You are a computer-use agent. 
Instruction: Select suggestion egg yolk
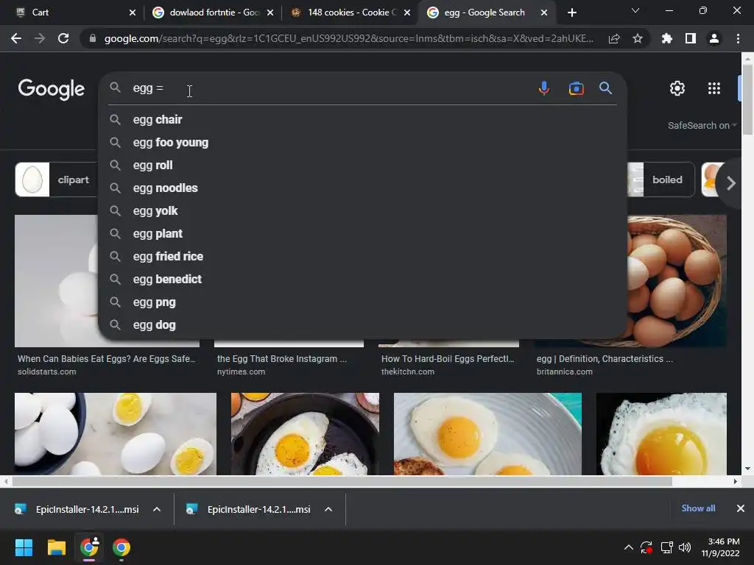[x=362, y=211]
